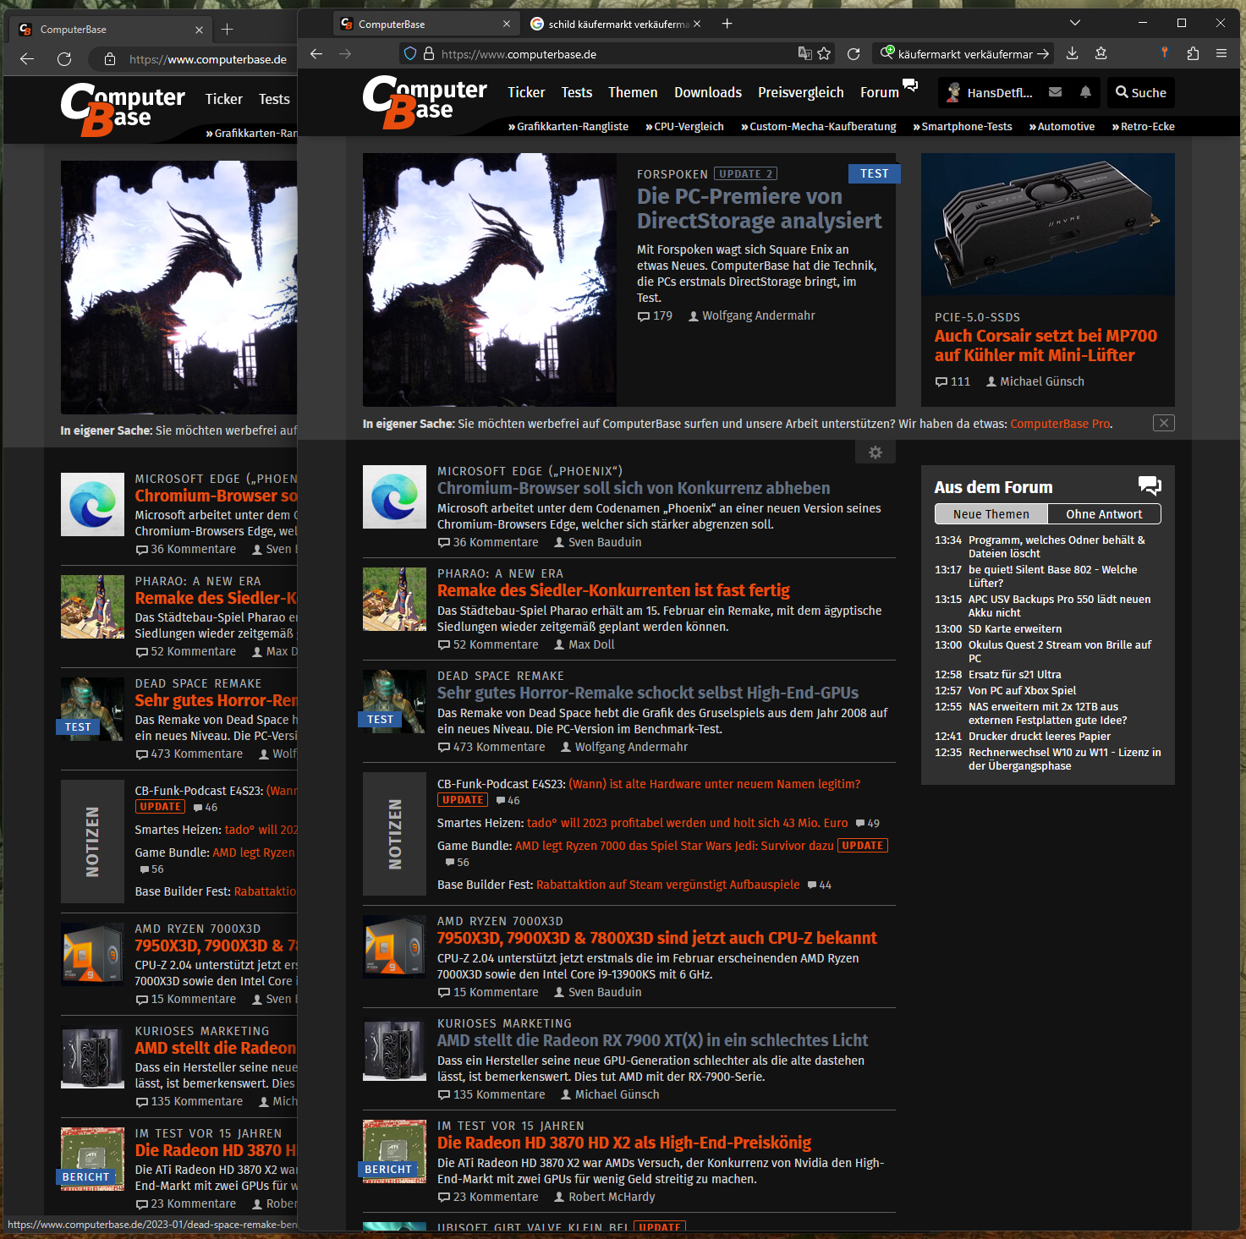Submit search with the arrow in search box
The image size is (1246, 1239).
click(x=1043, y=53)
